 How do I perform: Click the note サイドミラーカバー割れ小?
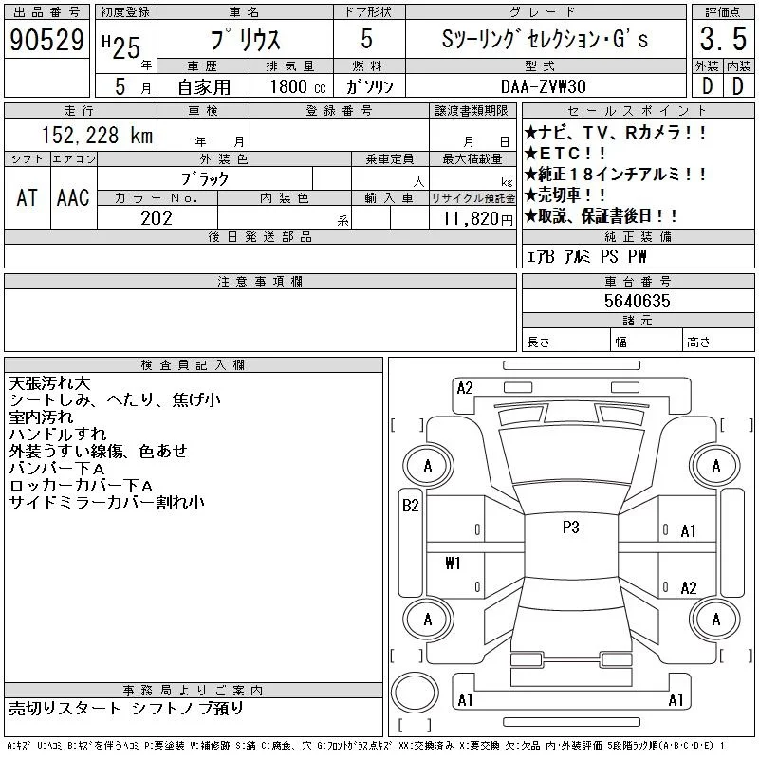point(106,502)
